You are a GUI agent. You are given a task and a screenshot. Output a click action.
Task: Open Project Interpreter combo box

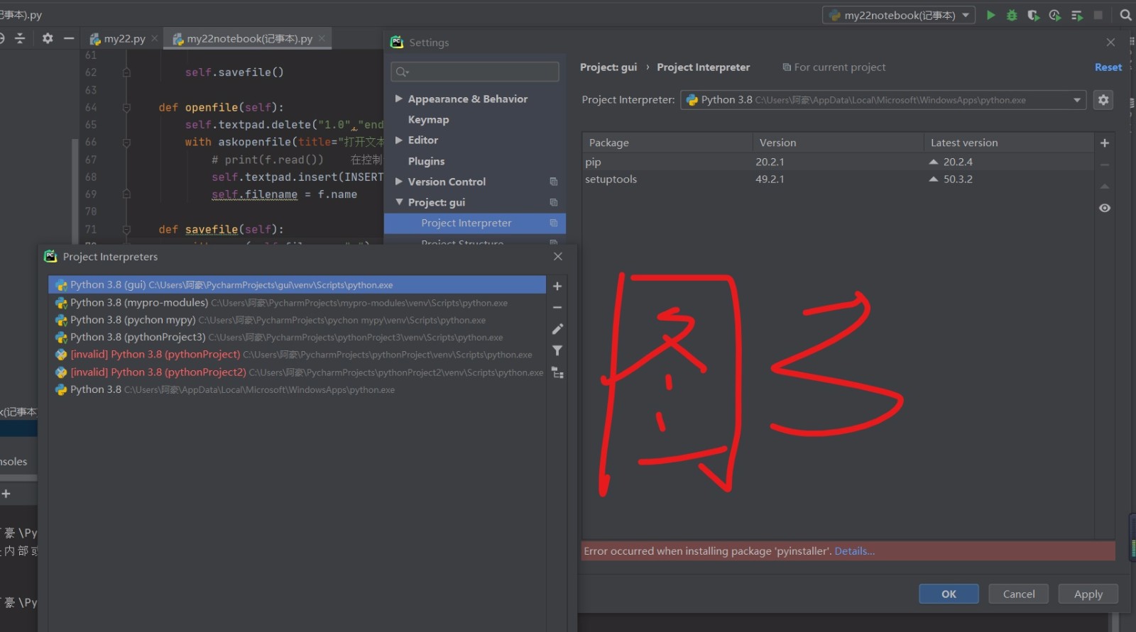[883, 100]
